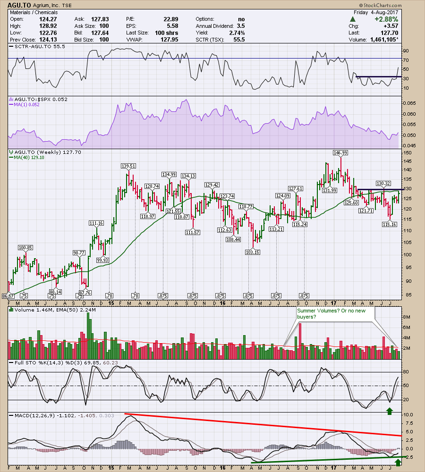Click the Prev Close value 124.13
This screenshot has height=472, width=425.
coord(48,40)
